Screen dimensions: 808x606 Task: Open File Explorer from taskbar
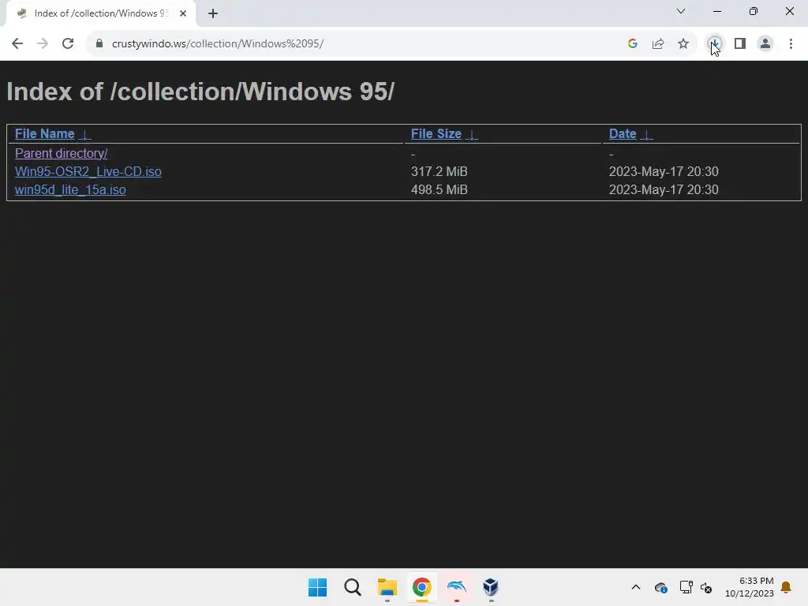pyautogui.click(x=387, y=587)
